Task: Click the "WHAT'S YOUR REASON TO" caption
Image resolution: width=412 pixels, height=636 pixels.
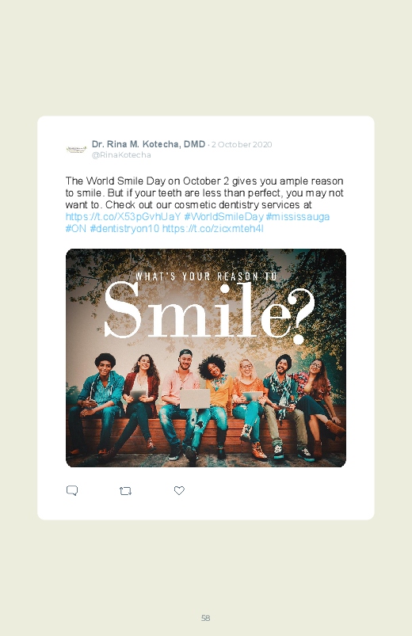Action: tap(206, 276)
